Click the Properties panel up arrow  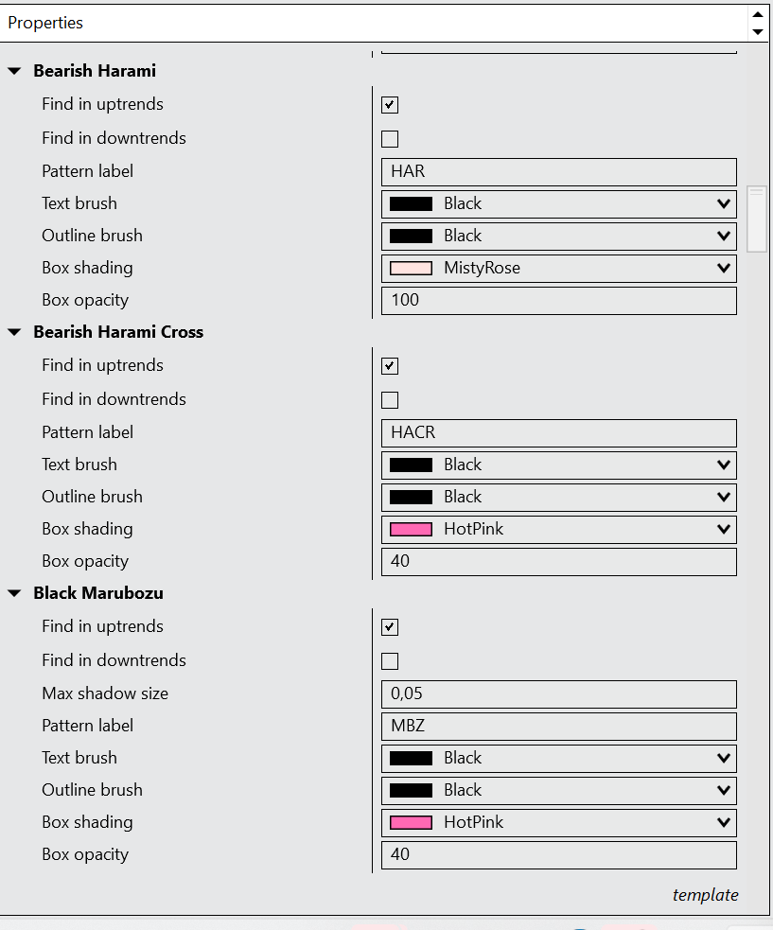coord(757,14)
